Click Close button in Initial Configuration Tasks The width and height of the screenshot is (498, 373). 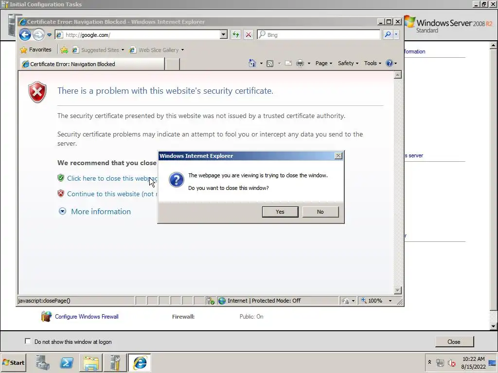(x=454, y=341)
